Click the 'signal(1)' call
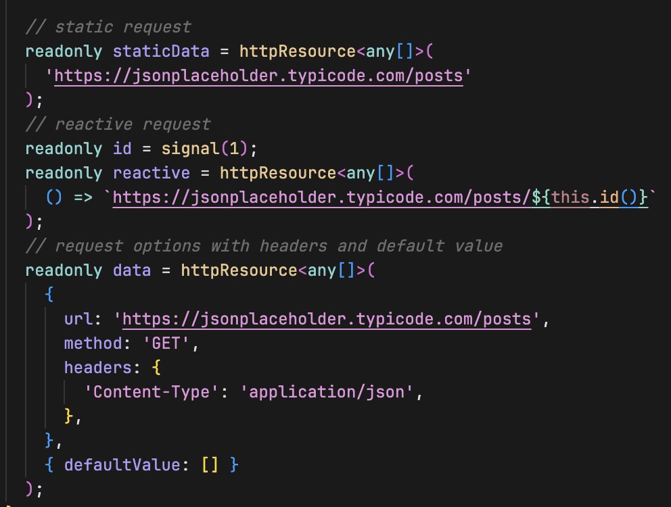The image size is (671, 507). [x=204, y=149]
